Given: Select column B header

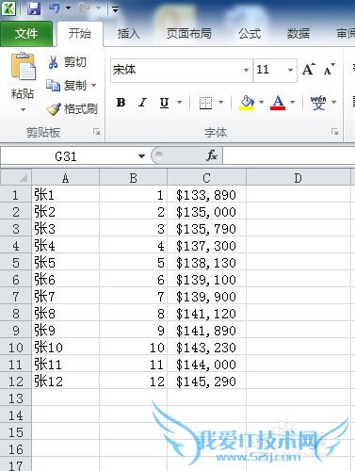Looking at the screenshot, I should 134,178.
